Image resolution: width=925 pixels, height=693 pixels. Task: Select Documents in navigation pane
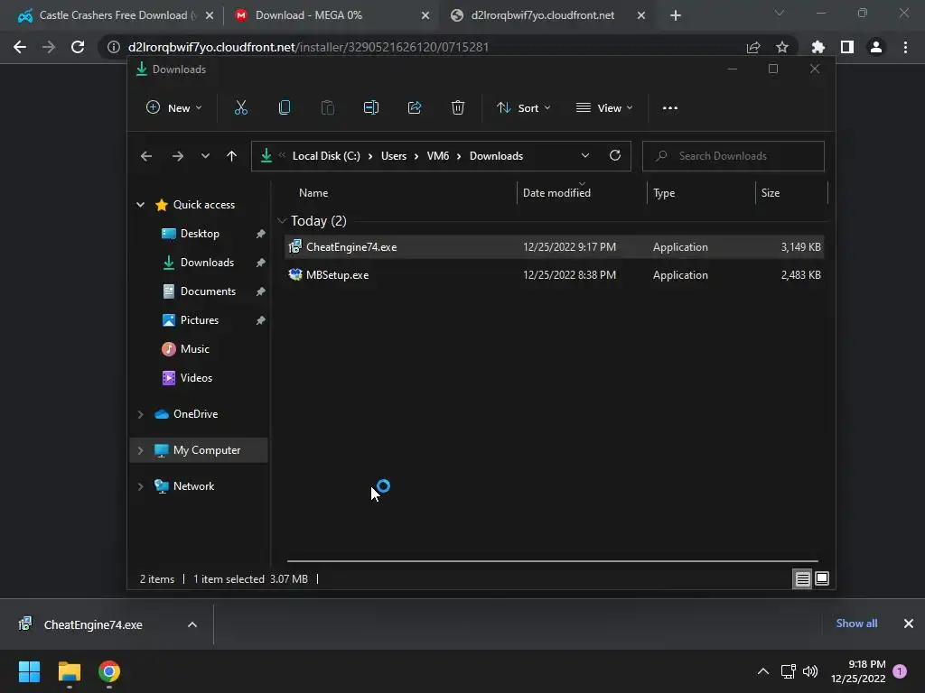208,291
